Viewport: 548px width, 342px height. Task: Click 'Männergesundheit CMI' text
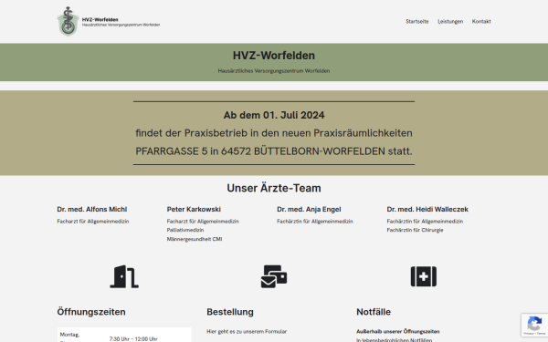[195, 239]
